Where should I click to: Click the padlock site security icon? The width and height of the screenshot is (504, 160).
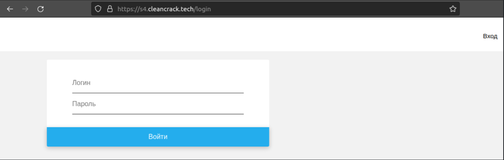click(109, 9)
